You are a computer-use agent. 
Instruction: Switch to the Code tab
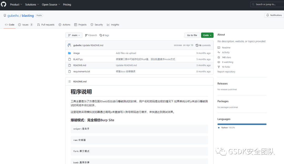(x=10, y=25)
